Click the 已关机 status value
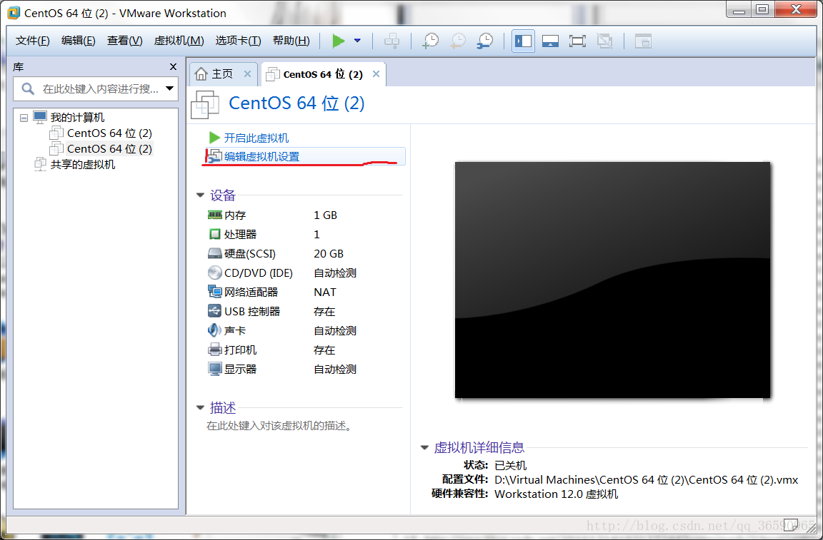The width and height of the screenshot is (823, 540). click(510, 466)
